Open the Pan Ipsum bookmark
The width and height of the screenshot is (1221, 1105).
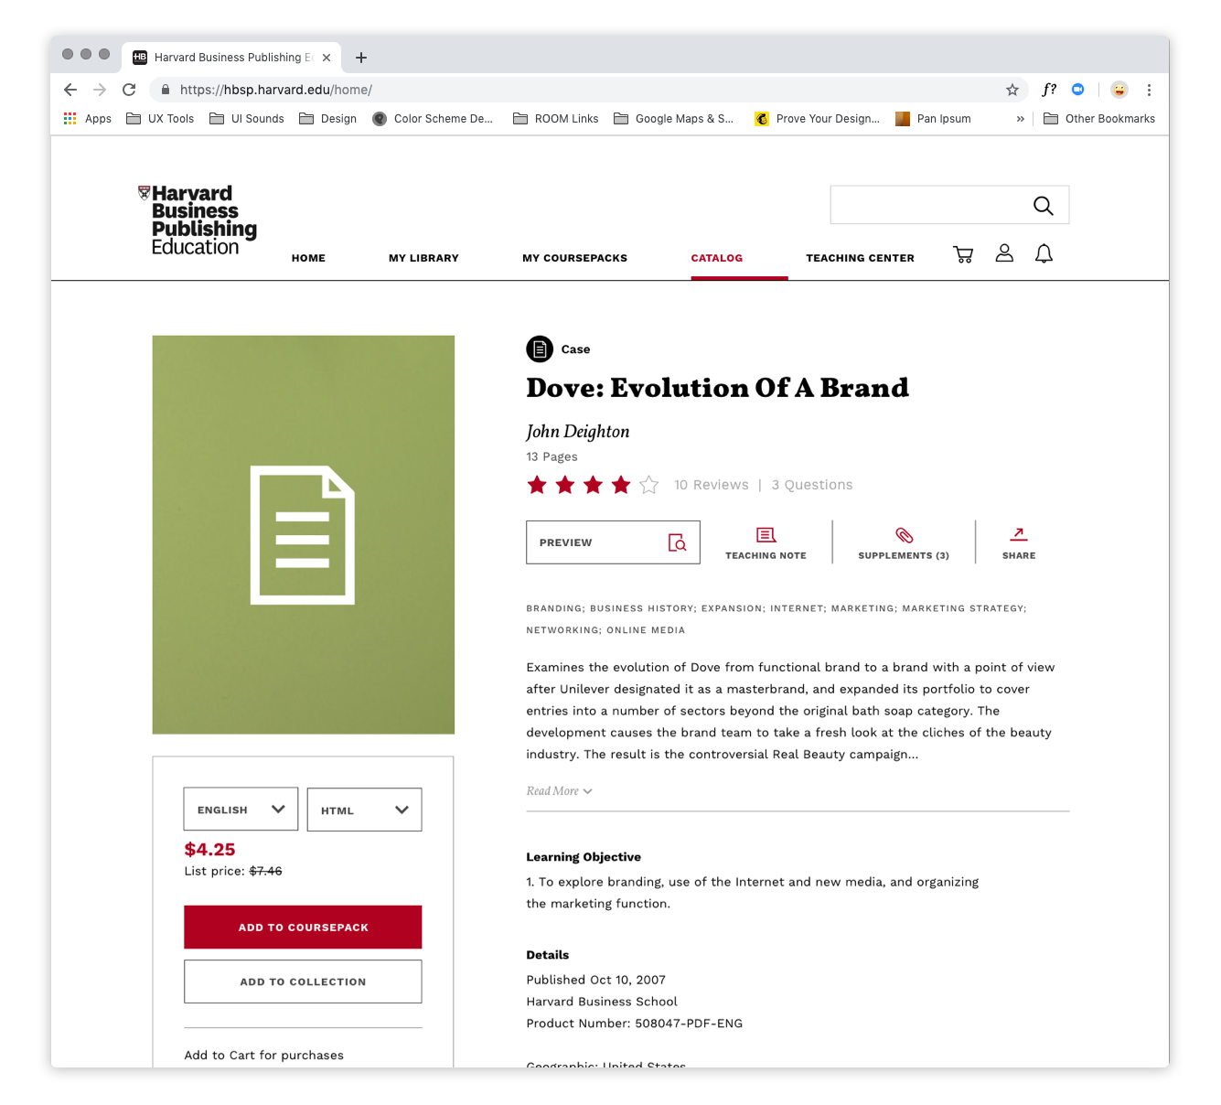[x=934, y=119]
